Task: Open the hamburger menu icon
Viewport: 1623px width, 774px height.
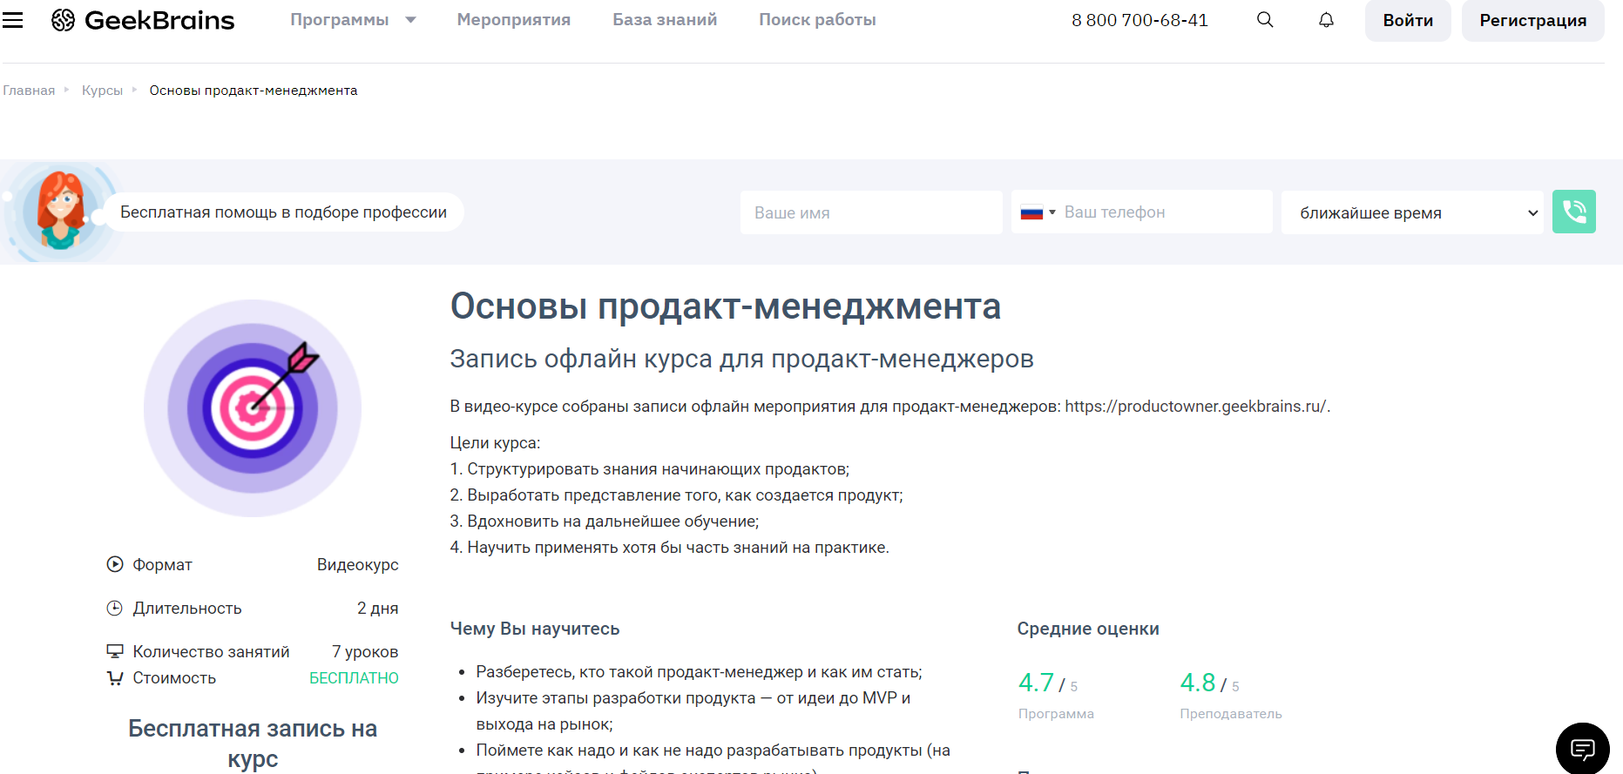Action: (13, 20)
